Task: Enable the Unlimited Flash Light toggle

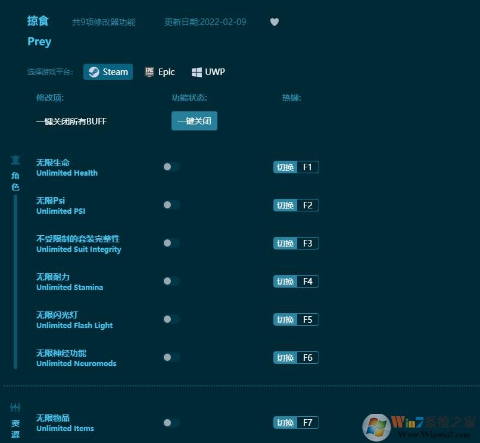Action: (171, 319)
